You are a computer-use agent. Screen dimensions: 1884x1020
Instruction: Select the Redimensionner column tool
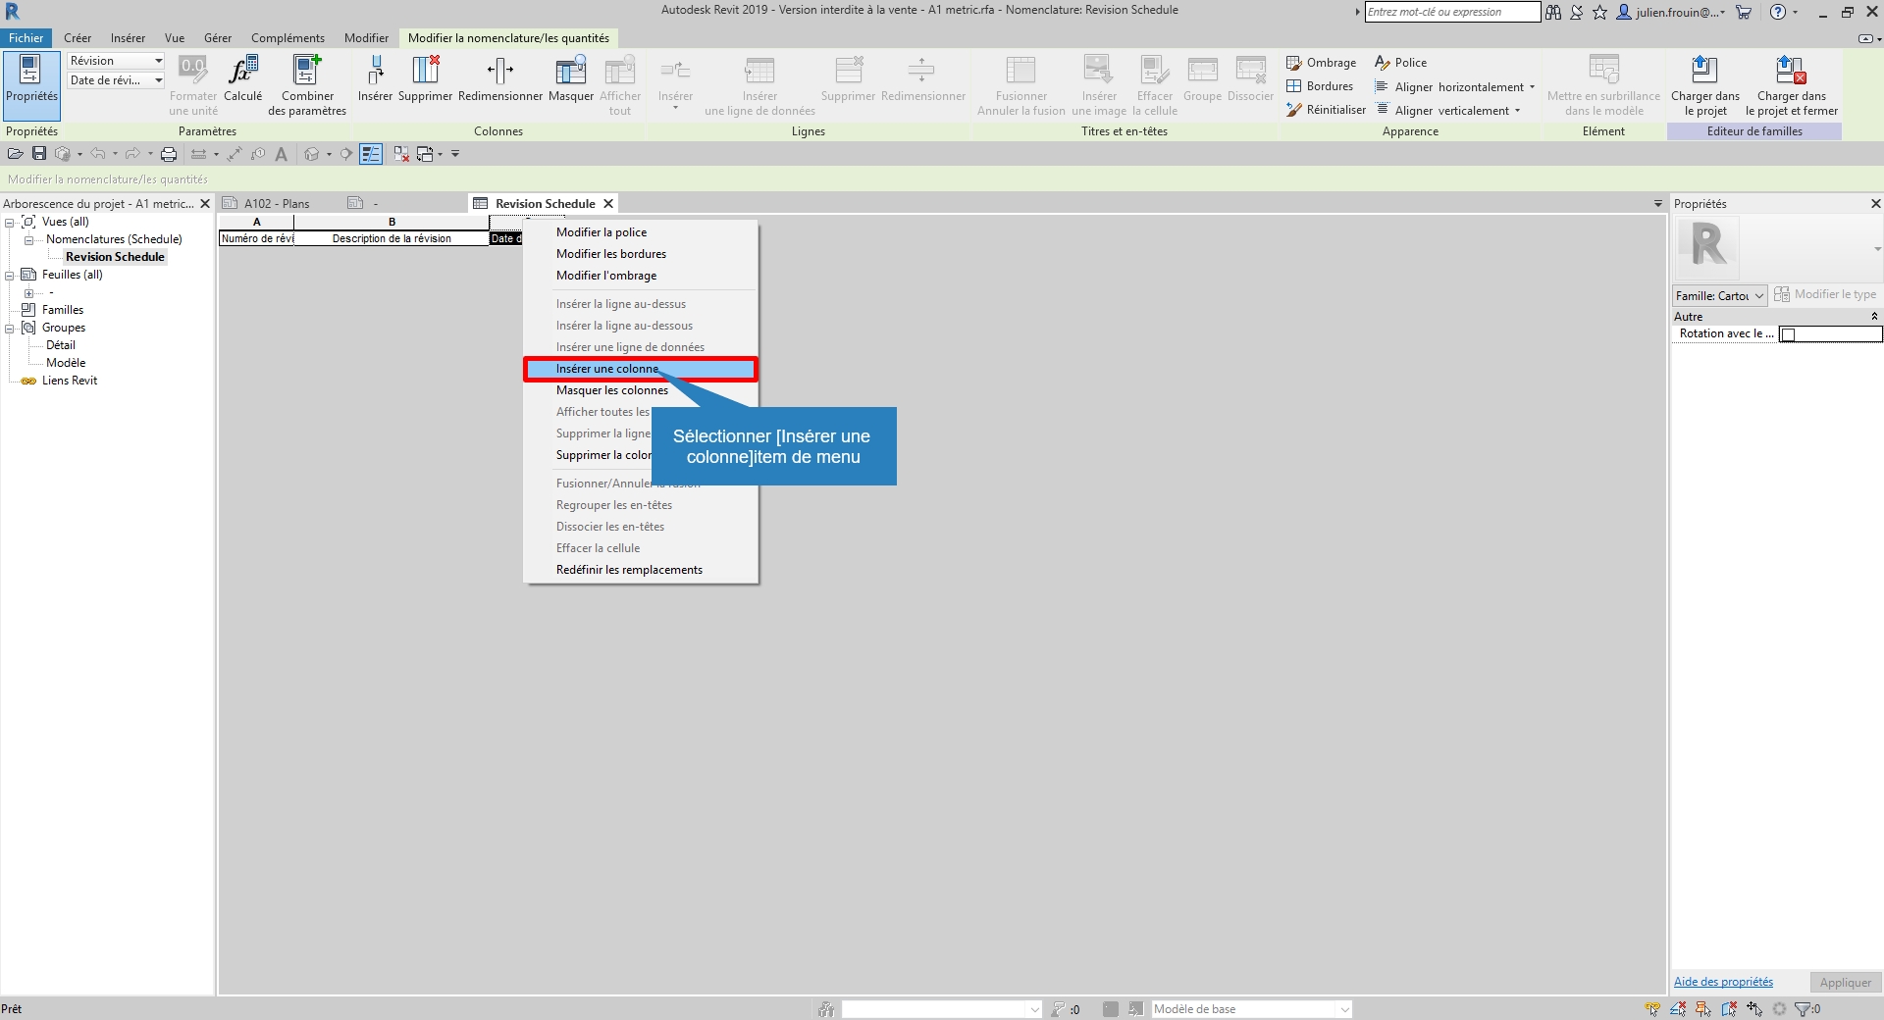[499, 72]
